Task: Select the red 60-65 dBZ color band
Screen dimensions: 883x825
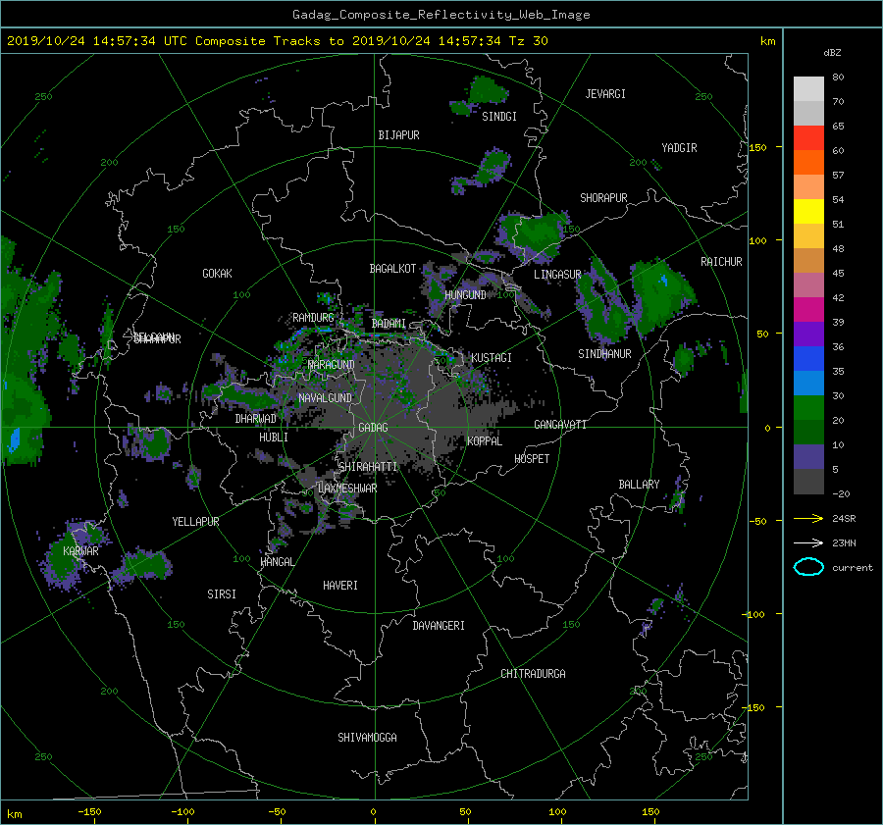Action: click(808, 138)
